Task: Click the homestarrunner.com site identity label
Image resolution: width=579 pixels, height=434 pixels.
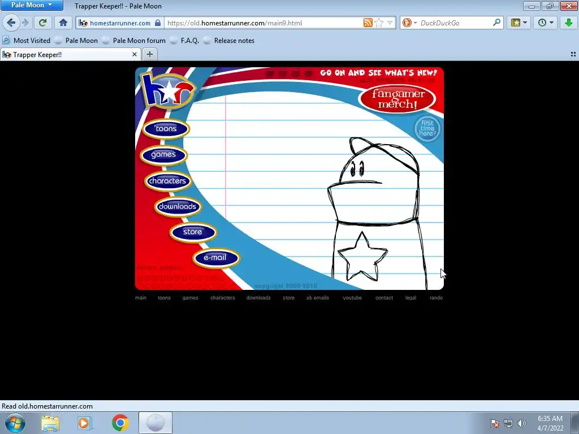Action: coord(120,23)
